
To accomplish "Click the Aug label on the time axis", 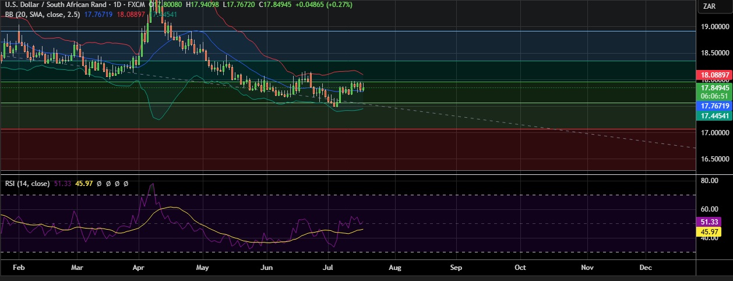I will point(394,268).
